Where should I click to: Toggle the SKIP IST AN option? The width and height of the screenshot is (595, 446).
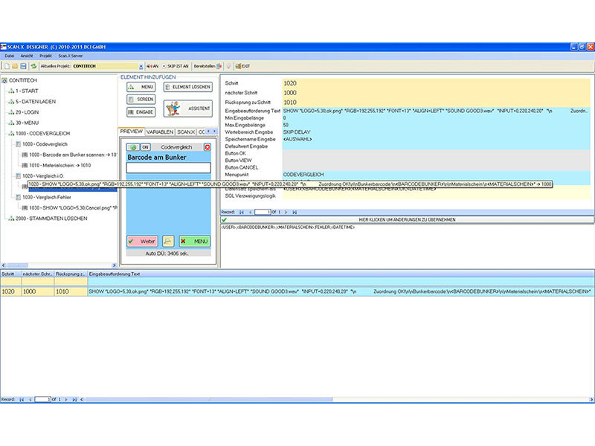pyautogui.click(x=176, y=66)
